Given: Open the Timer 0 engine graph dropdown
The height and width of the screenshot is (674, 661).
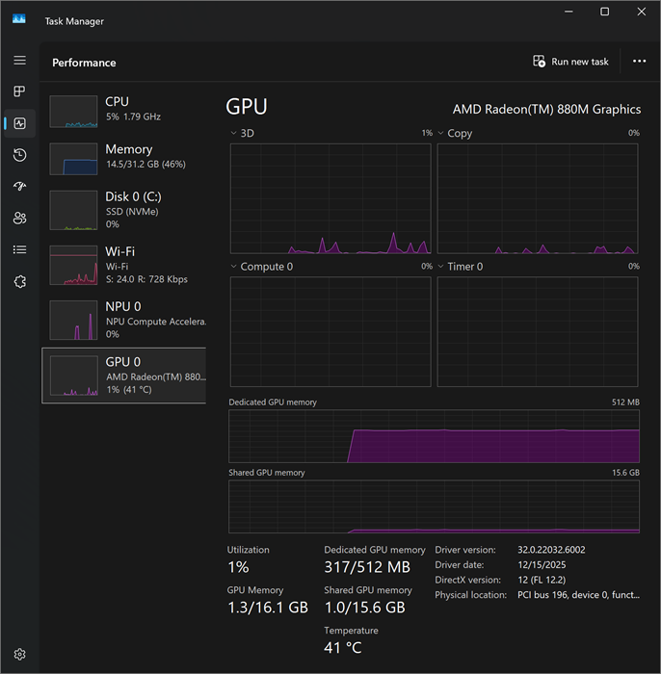Looking at the screenshot, I should click(x=440, y=267).
